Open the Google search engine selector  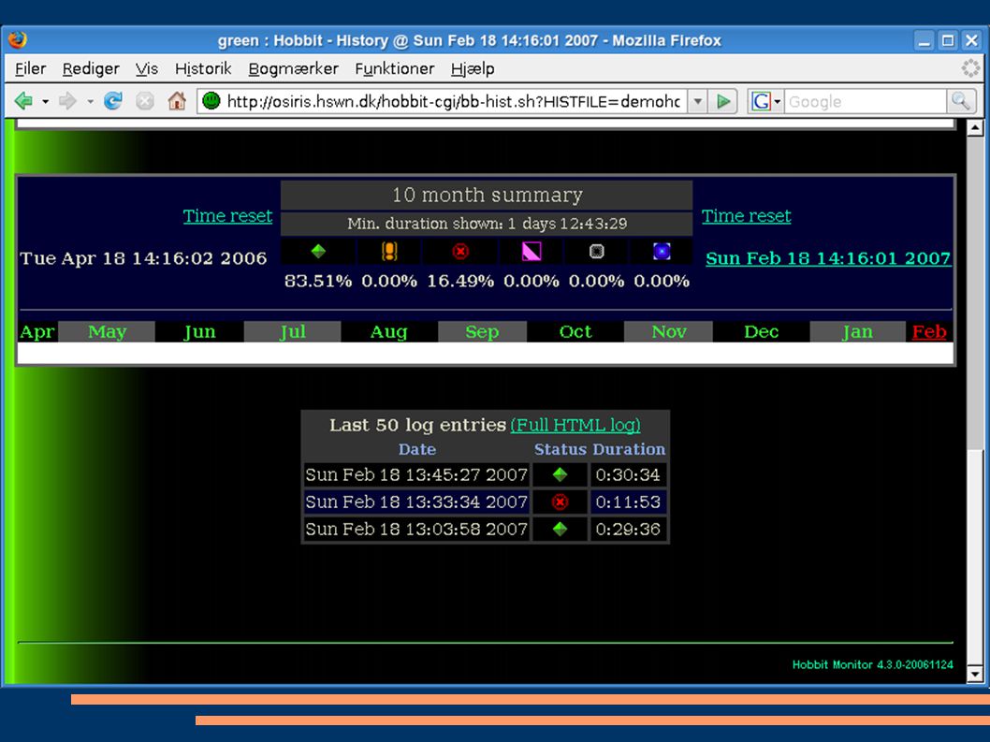coord(765,101)
